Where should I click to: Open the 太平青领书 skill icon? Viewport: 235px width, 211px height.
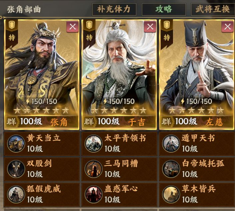tap(94, 143)
